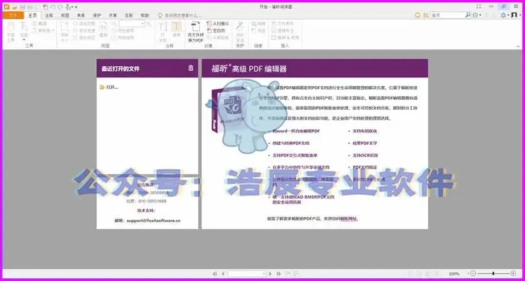Click the redo arrow in quick access toolbar
Screen dimensions: 525x281
click(60, 7)
